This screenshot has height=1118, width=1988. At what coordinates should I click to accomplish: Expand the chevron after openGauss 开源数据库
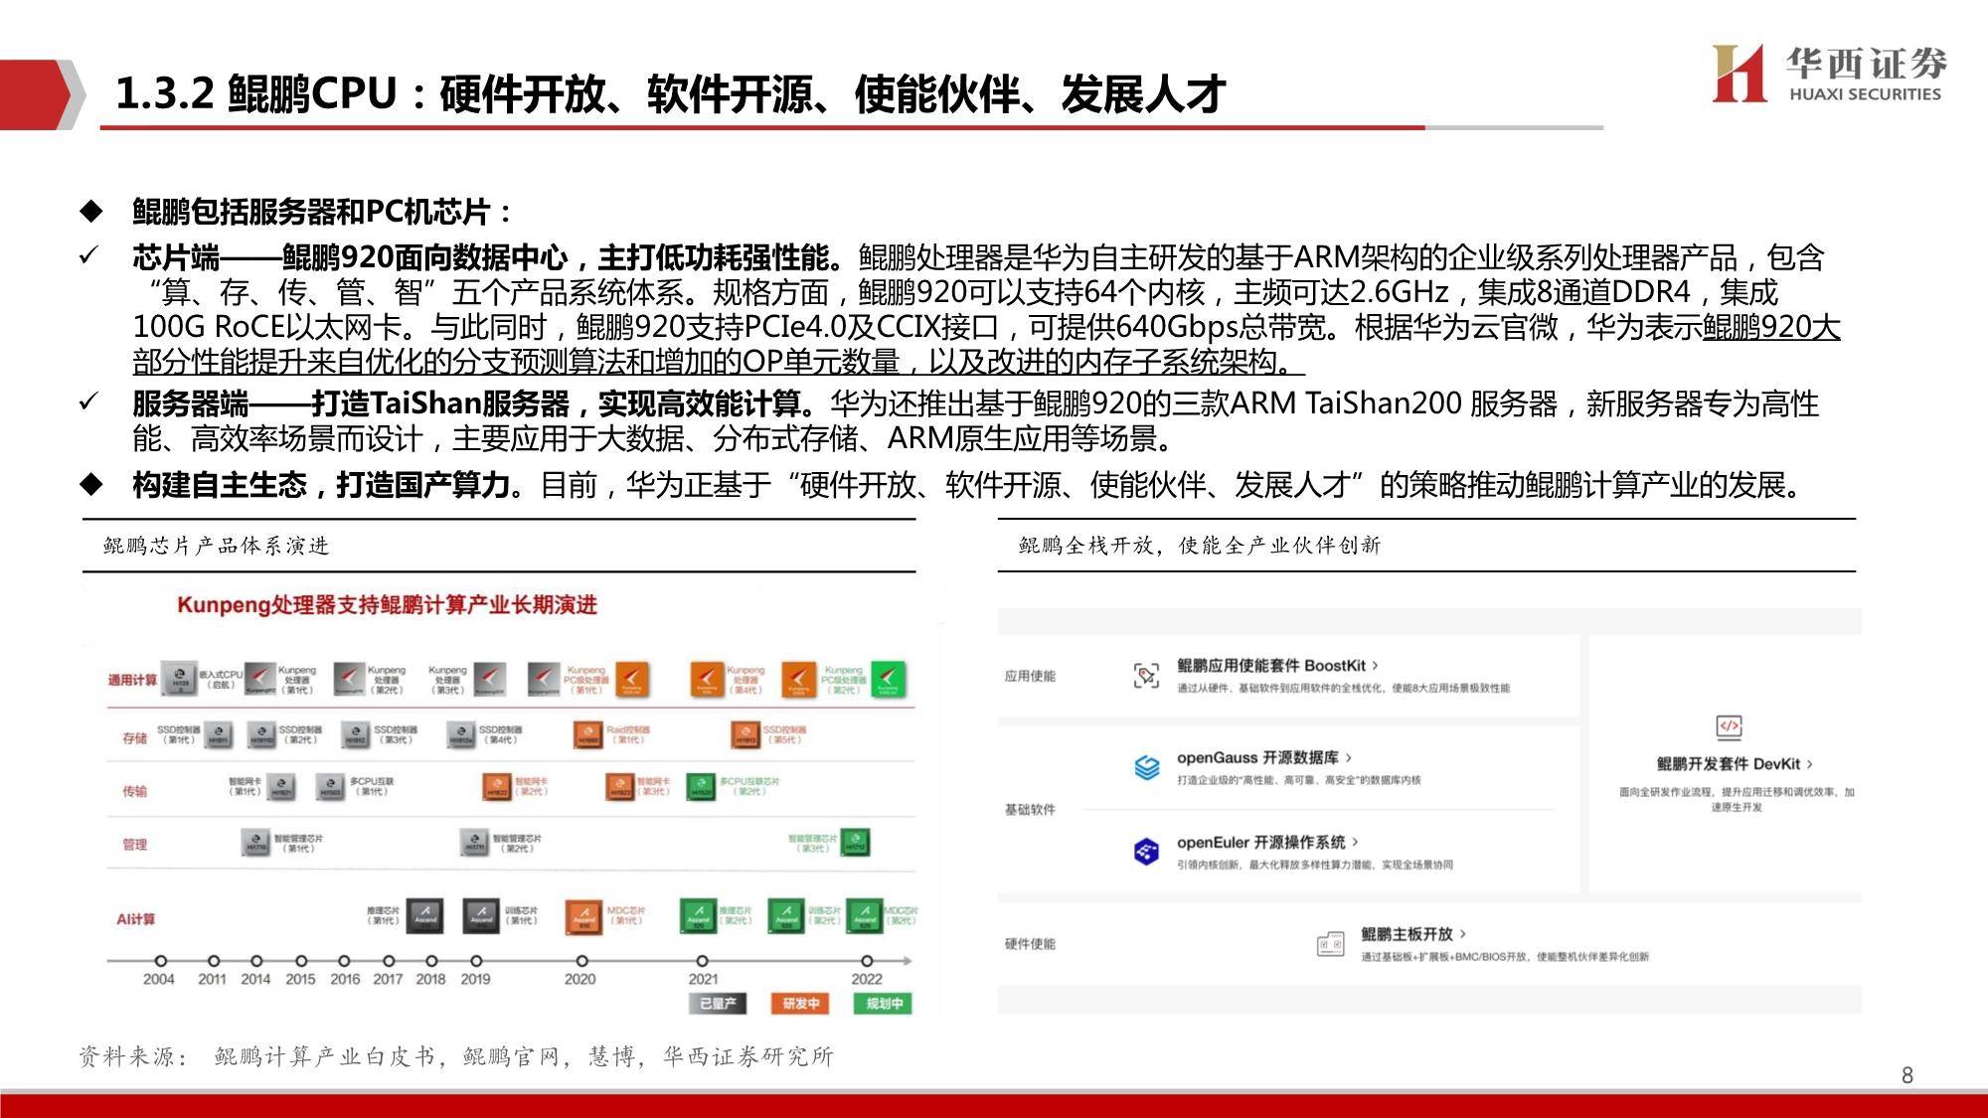click(1348, 758)
